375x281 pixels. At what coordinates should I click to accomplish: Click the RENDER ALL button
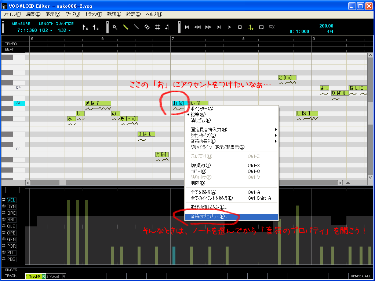point(361,276)
